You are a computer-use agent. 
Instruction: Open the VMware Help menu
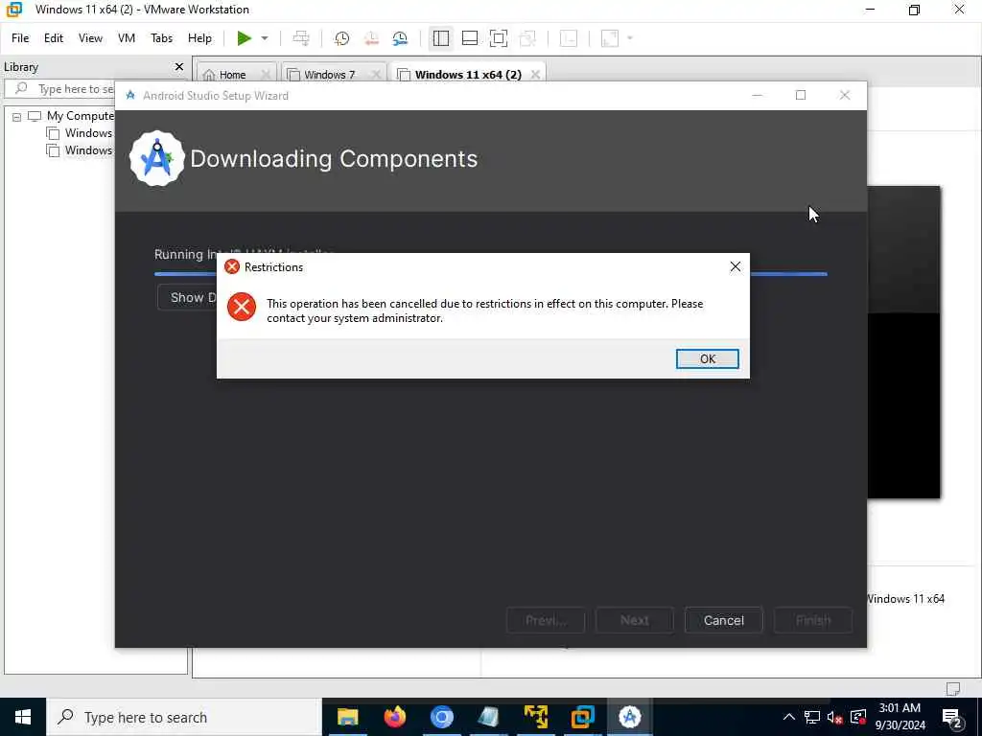(x=199, y=38)
